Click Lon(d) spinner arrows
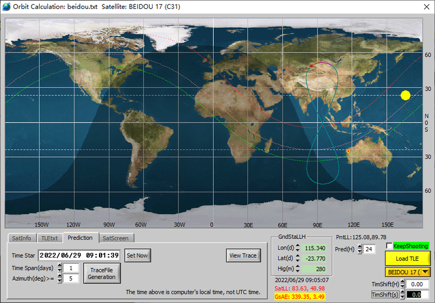 pos(297,247)
